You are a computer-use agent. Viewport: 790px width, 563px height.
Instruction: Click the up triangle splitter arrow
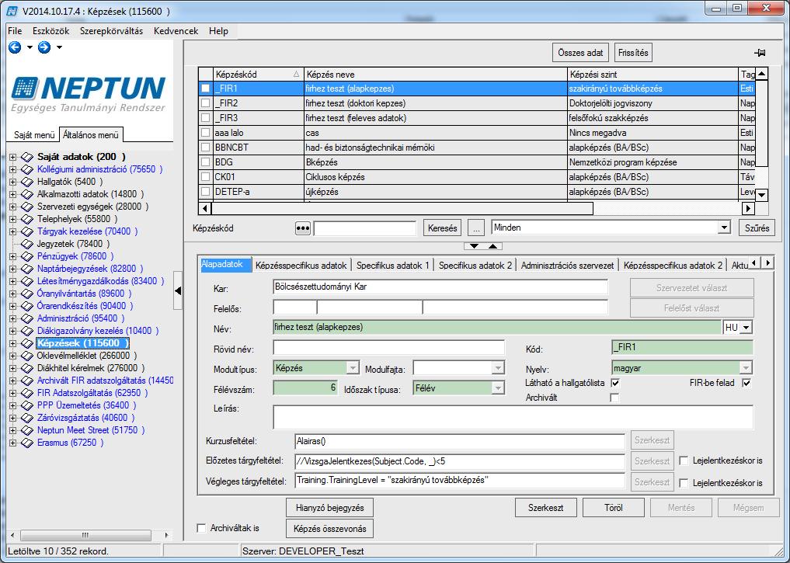click(492, 246)
